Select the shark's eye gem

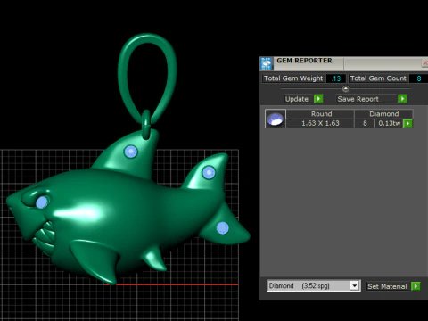point(42,202)
